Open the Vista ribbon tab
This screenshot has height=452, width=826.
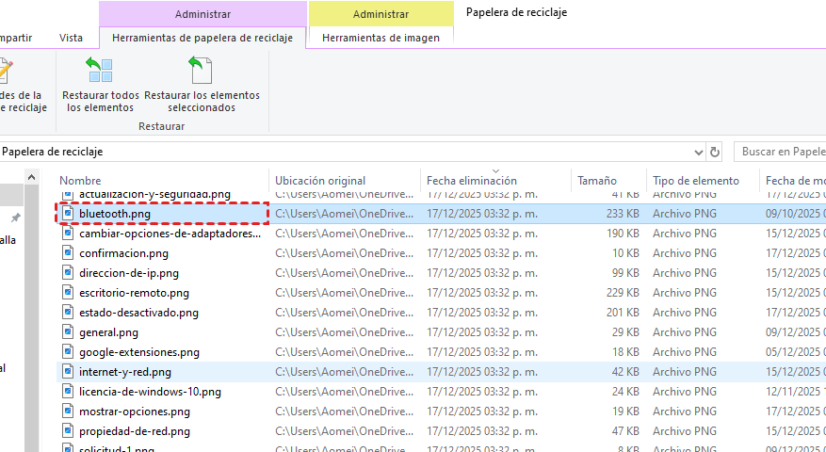71,39
